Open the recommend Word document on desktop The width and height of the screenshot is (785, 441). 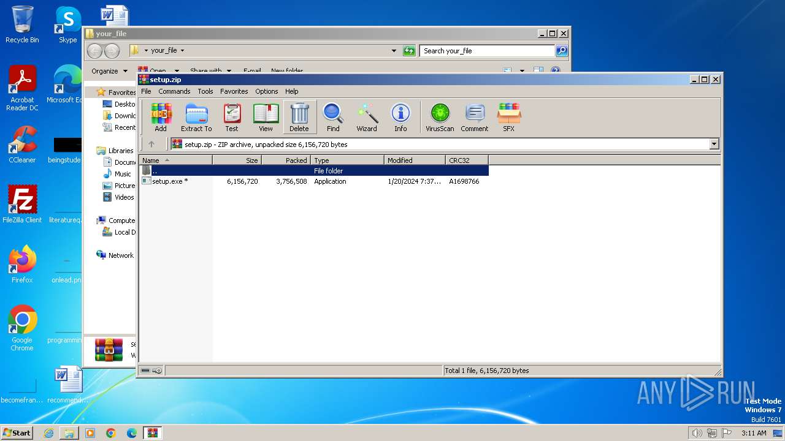67,385
